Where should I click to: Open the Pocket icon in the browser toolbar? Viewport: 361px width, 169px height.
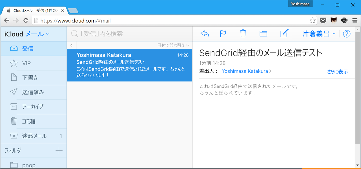pyautogui.click(x=323, y=20)
